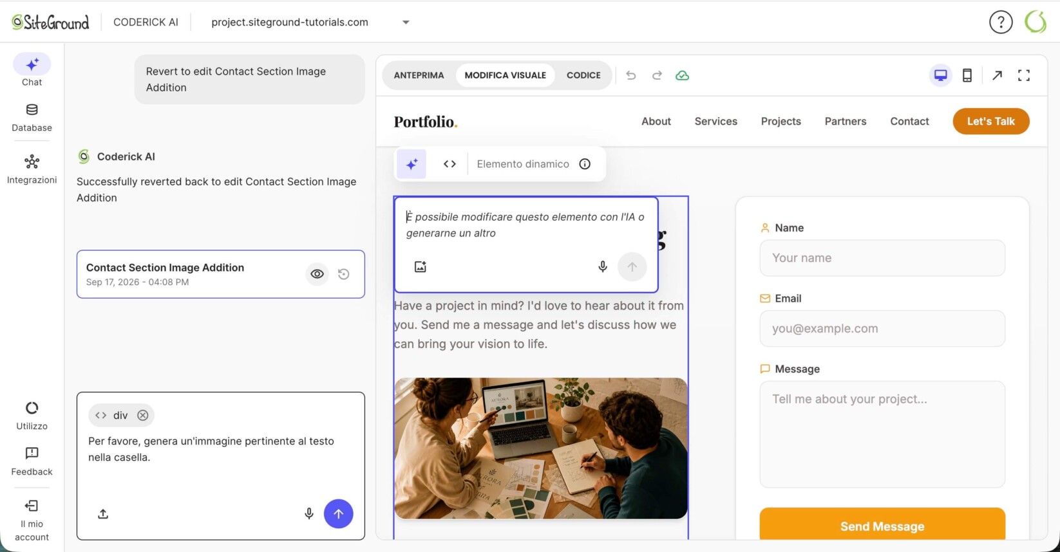
Task: Preview the Contact Section Image Addition version
Action: tap(317, 274)
